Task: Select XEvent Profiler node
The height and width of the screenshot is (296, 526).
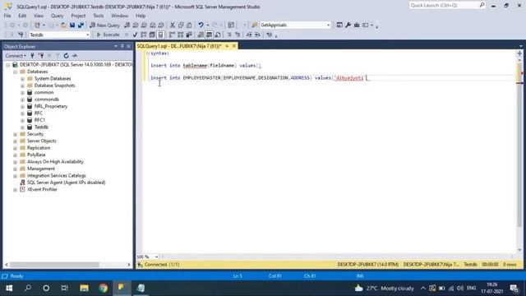Action: [x=42, y=189]
